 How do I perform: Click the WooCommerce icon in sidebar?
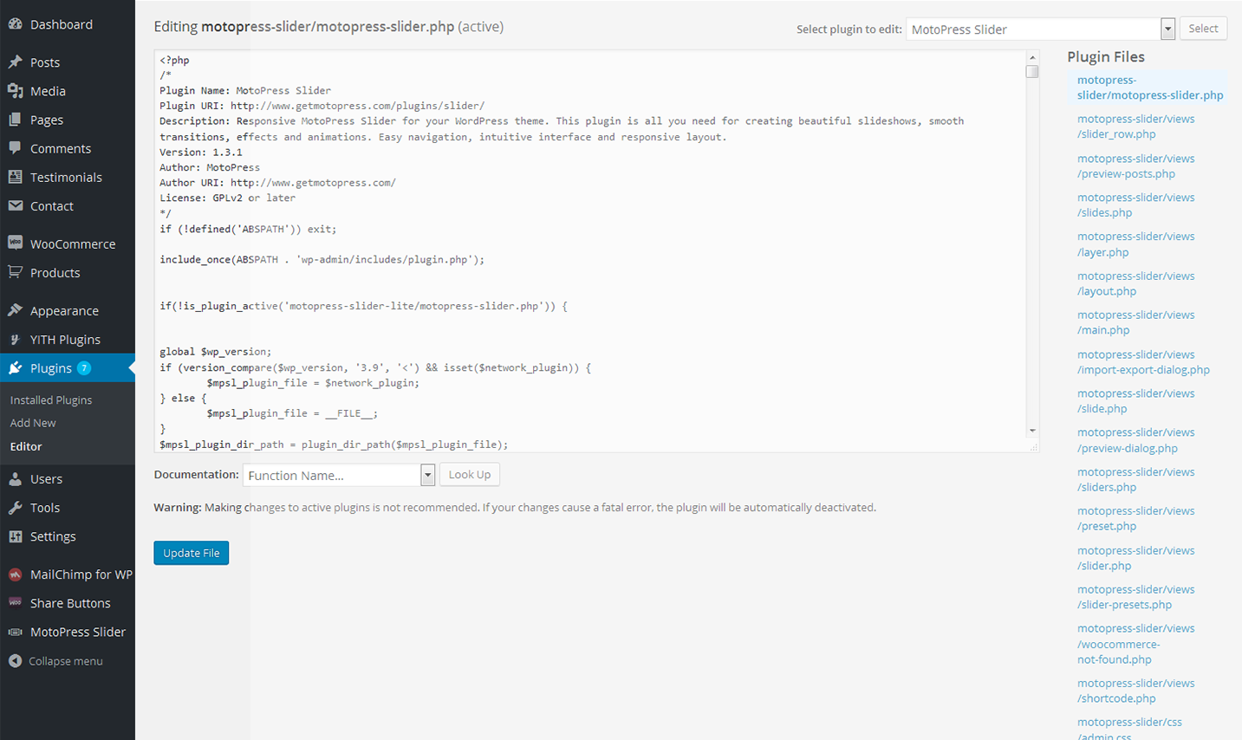(x=15, y=243)
